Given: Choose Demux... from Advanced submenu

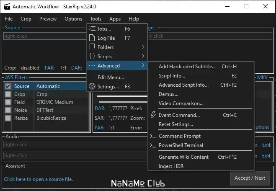Looking at the screenshot, I should pos(201,94).
